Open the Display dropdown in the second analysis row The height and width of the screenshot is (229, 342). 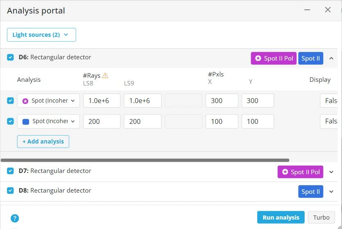329,121
